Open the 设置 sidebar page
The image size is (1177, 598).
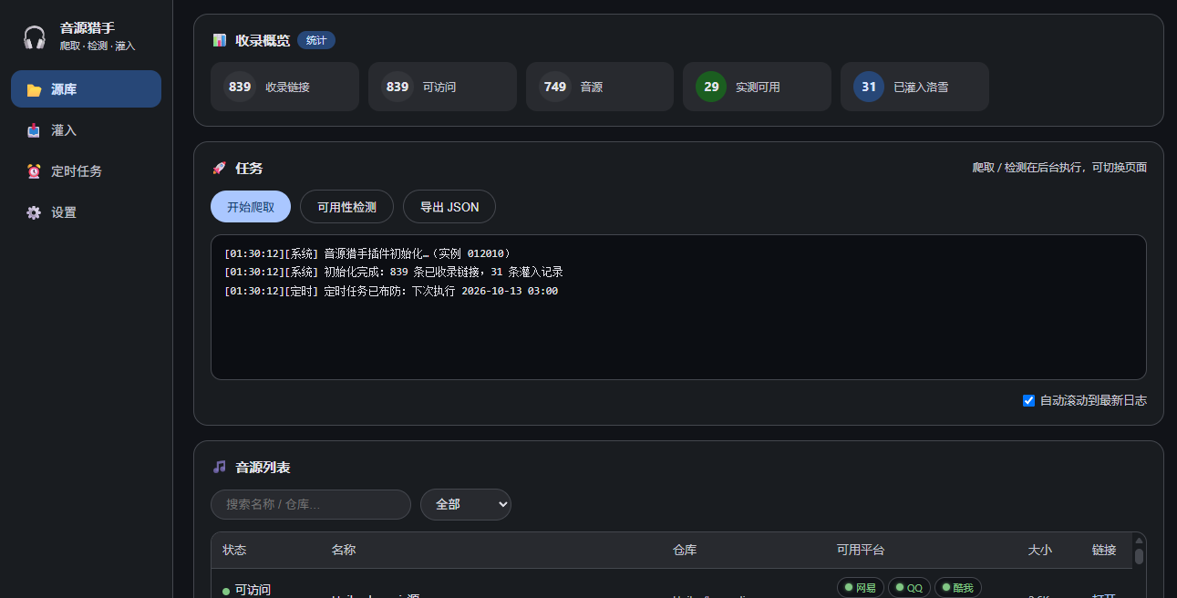86,212
